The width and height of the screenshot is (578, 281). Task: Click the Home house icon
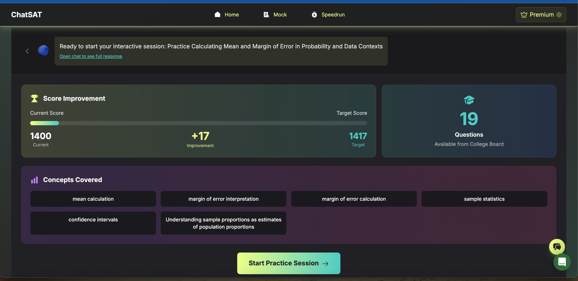click(x=217, y=15)
